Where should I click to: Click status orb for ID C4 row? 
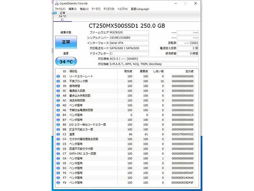coord(58,139)
